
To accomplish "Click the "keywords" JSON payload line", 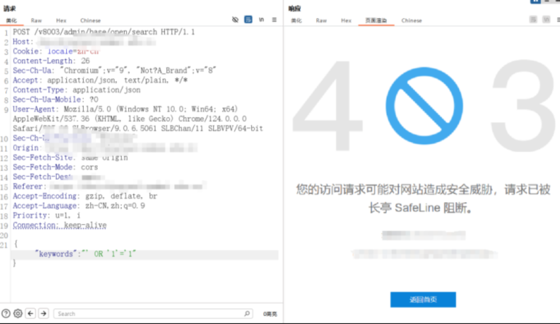I will 86,254.
